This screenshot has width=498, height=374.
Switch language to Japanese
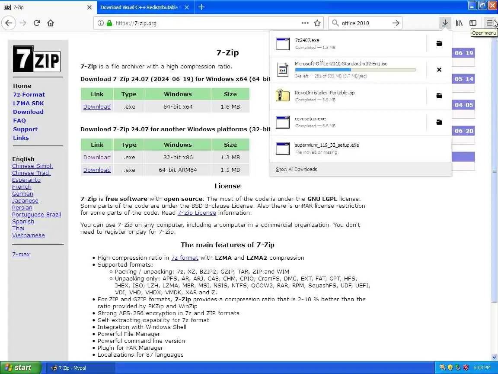pyautogui.click(x=25, y=201)
